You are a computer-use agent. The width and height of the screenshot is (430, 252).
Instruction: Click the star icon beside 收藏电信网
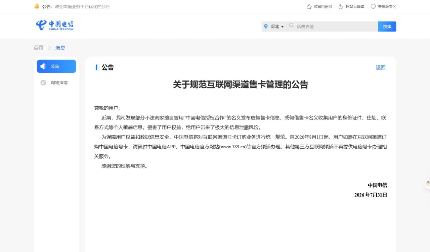pyautogui.click(x=309, y=7)
